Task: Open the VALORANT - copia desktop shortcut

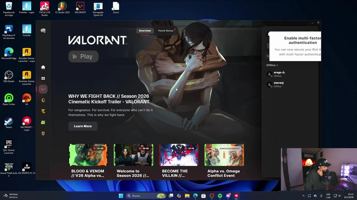Action: (x=27, y=124)
